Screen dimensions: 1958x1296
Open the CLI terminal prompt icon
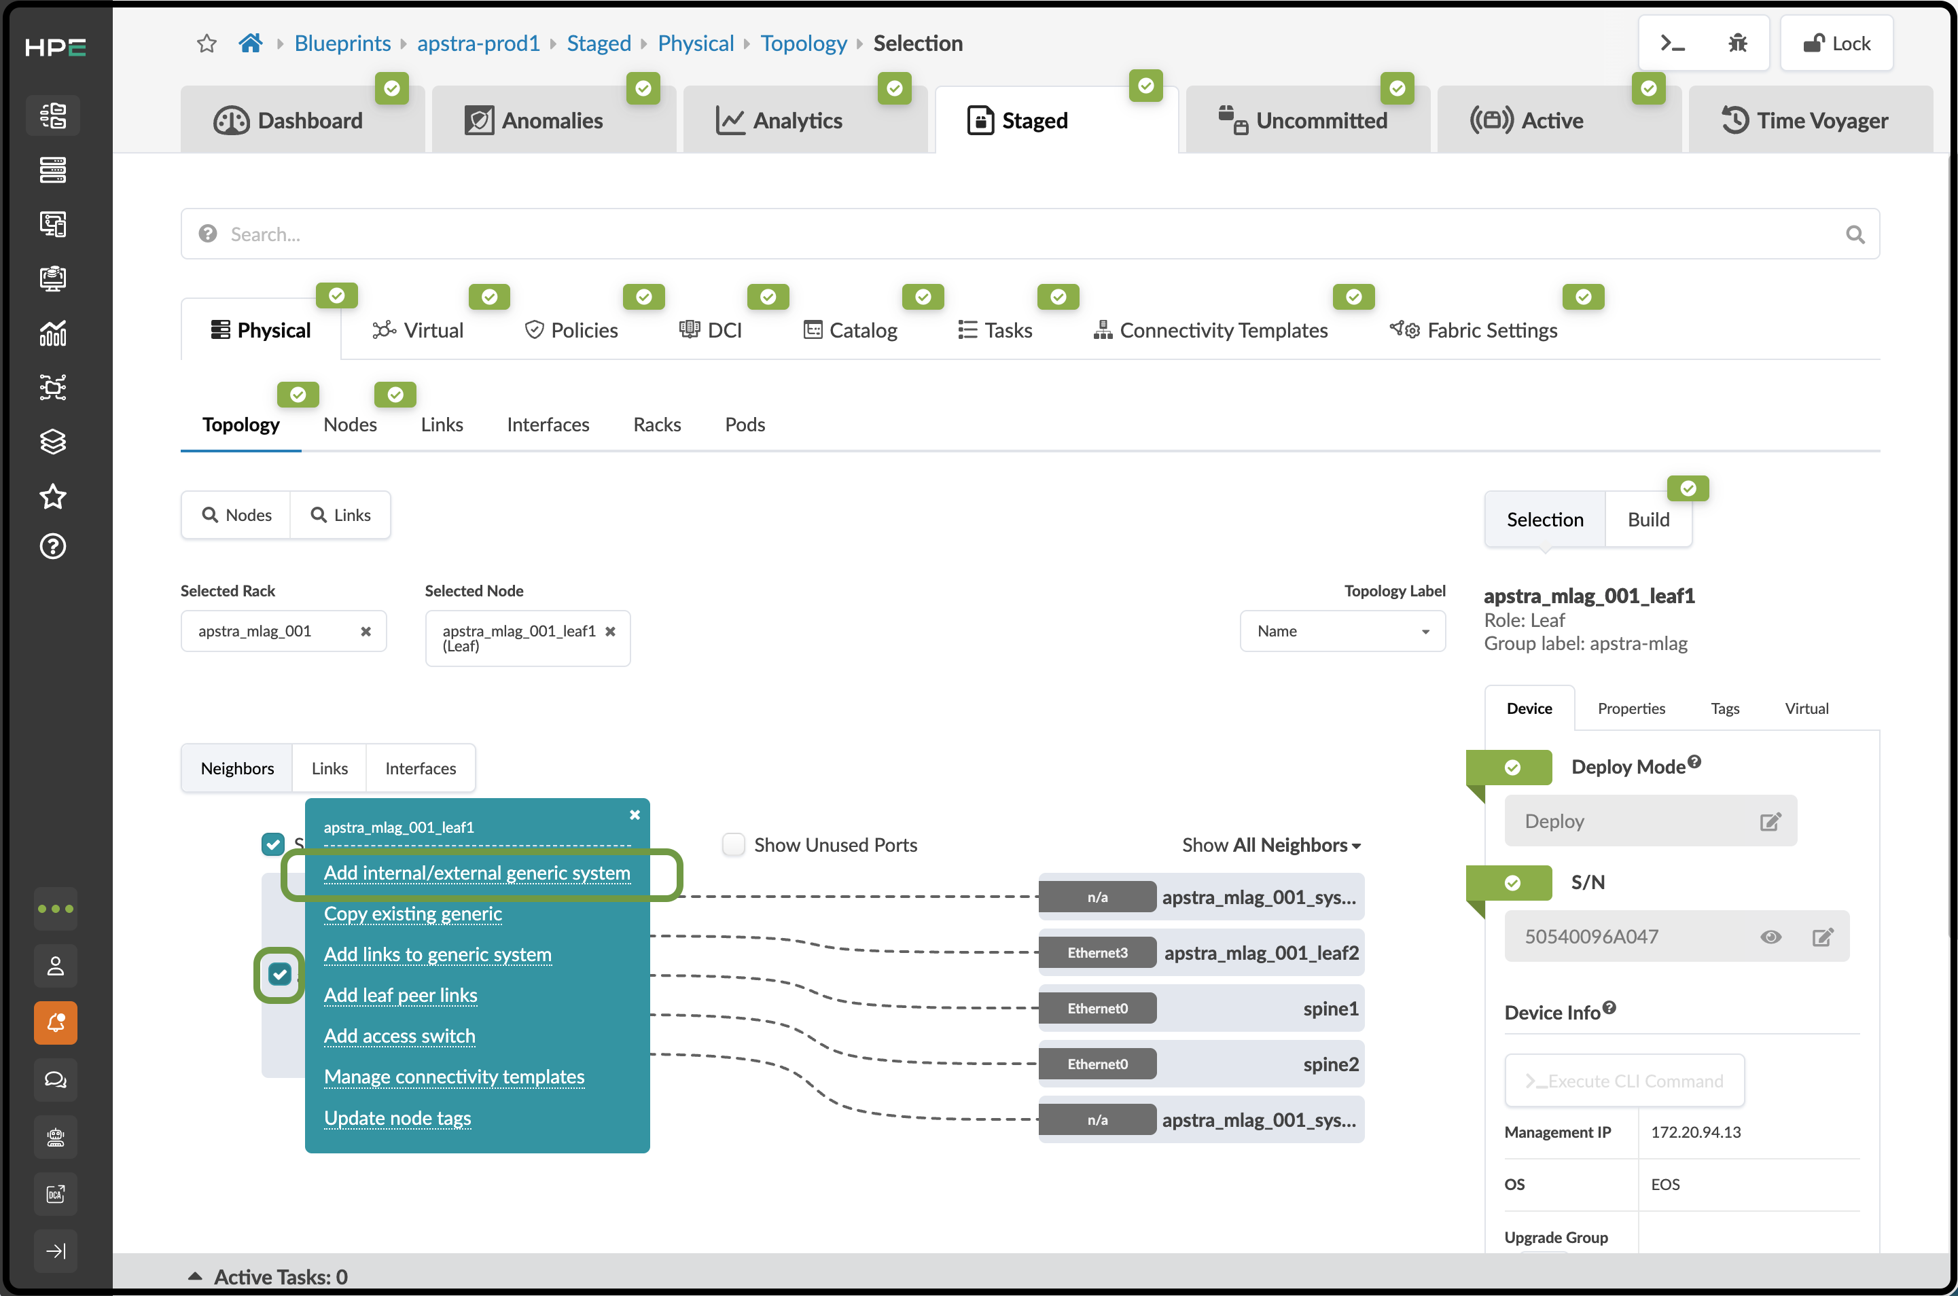[x=1672, y=43]
